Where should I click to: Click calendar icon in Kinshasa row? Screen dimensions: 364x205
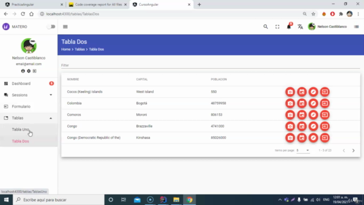pyautogui.click(x=302, y=138)
